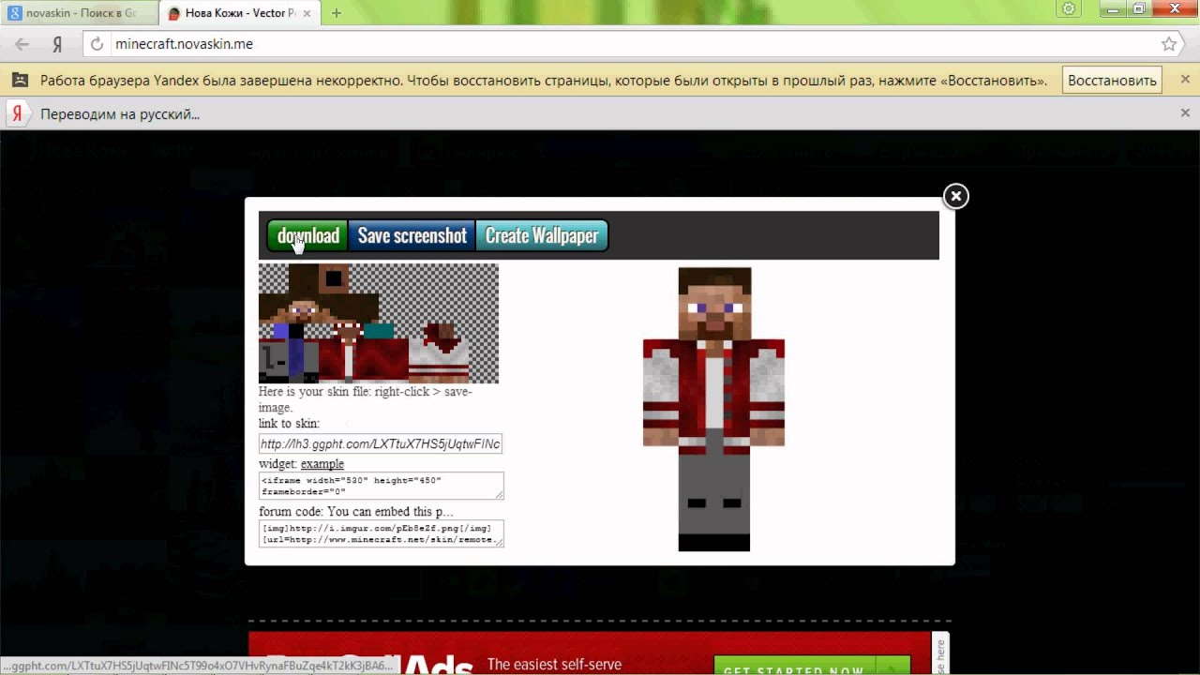1200x675 pixels.
Task: Click the Восстановить button
Action: click(1112, 80)
